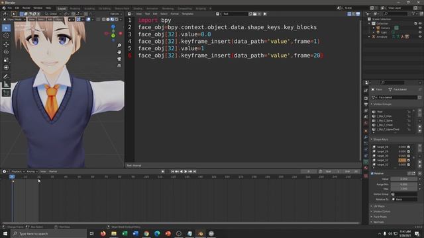Switch to the Shading workspace tab

click(x=138, y=9)
